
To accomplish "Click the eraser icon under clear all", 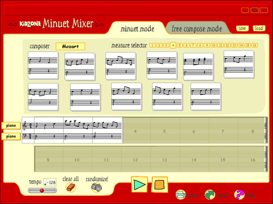I will coord(71,188).
